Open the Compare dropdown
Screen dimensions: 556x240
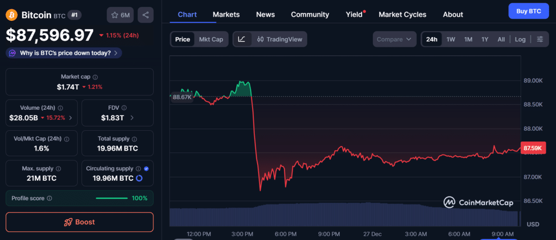(x=394, y=39)
